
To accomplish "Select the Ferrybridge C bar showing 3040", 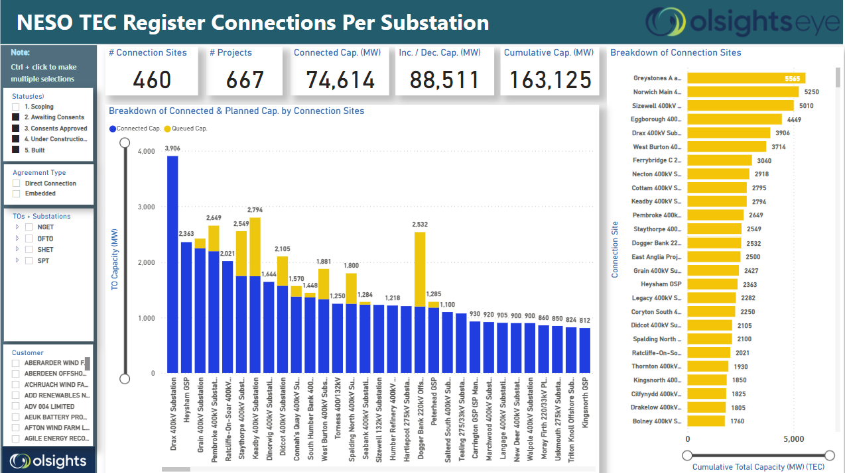I will (720, 160).
